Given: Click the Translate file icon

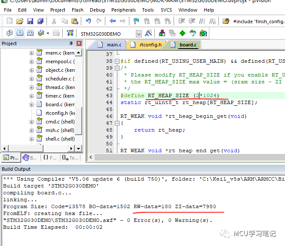Looking at the screenshot, I should click(x=9, y=33).
